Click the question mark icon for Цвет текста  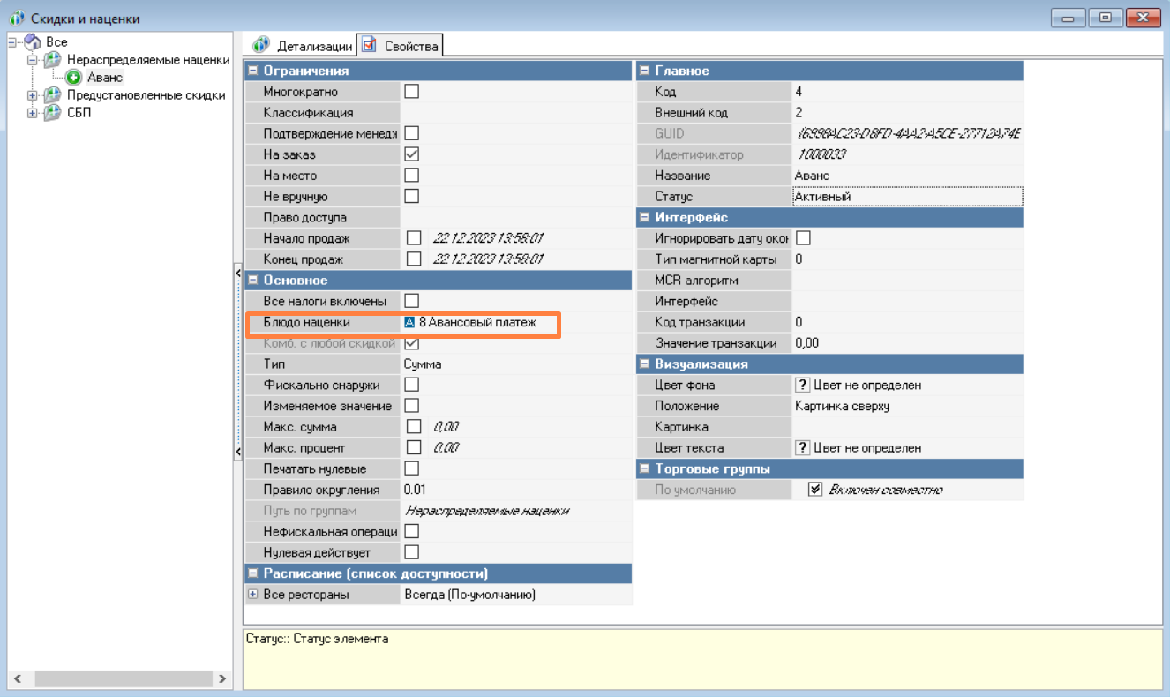click(802, 448)
